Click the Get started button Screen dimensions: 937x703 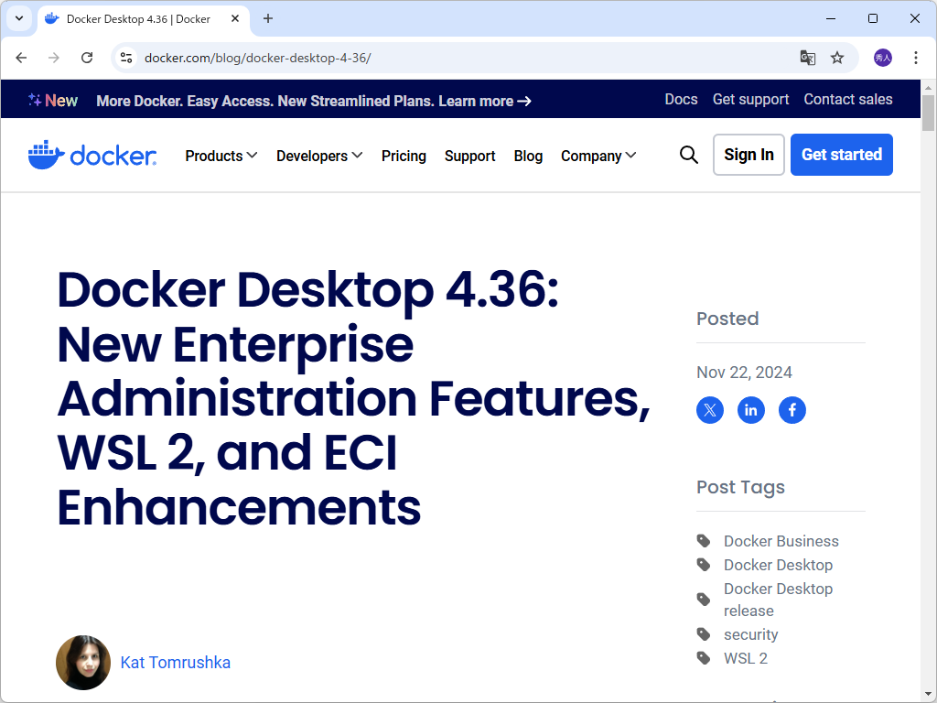tap(841, 155)
